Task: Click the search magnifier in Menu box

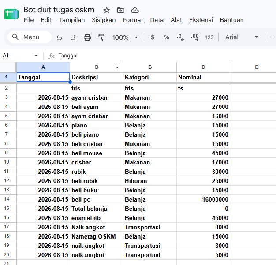Action: tap(15, 37)
